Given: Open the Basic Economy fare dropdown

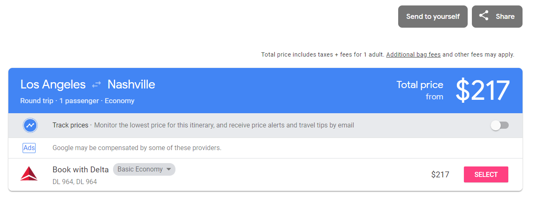Looking at the screenshot, I should (144, 169).
